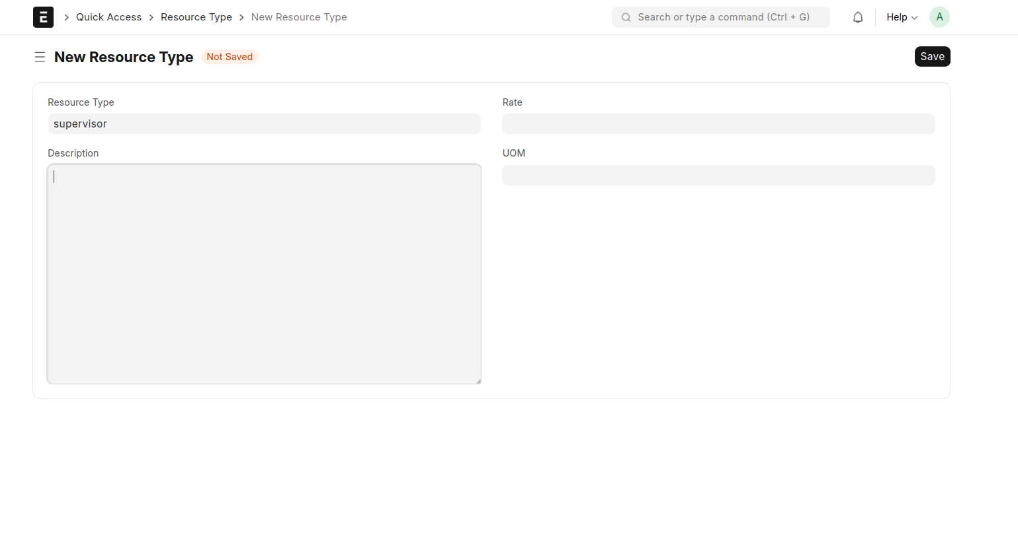Open the UOM link field dropdown
The width and height of the screenshot is (1018, 537).
tap(718, 175)
